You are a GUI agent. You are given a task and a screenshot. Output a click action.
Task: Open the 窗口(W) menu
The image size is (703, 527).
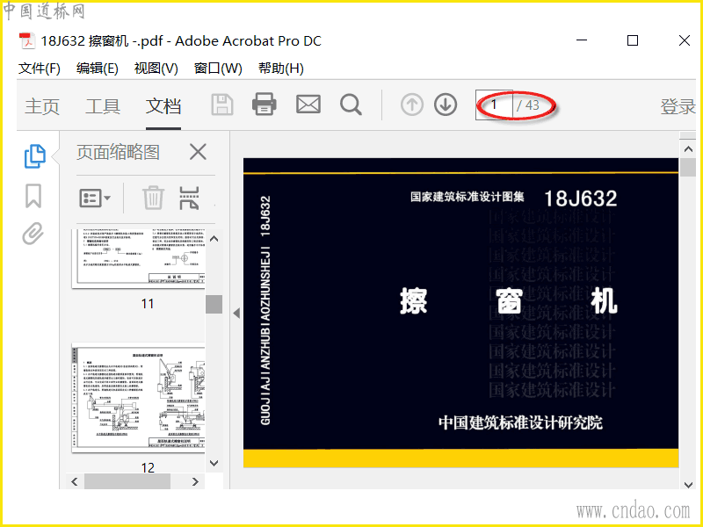tap(218, 69)
